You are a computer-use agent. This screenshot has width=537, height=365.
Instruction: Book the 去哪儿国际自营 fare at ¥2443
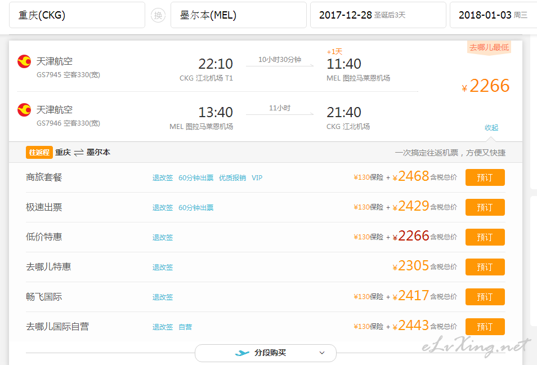tap(485, 327)
